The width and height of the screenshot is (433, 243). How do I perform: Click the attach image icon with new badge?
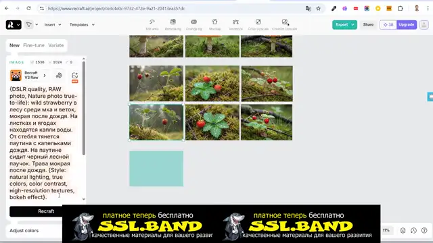(x=74, y=76)
